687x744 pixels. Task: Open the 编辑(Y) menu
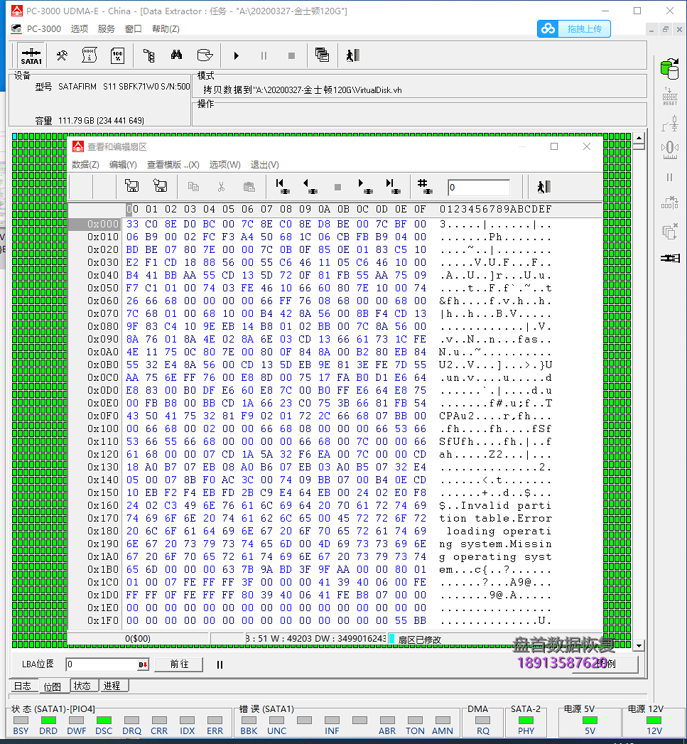point(123,165)
